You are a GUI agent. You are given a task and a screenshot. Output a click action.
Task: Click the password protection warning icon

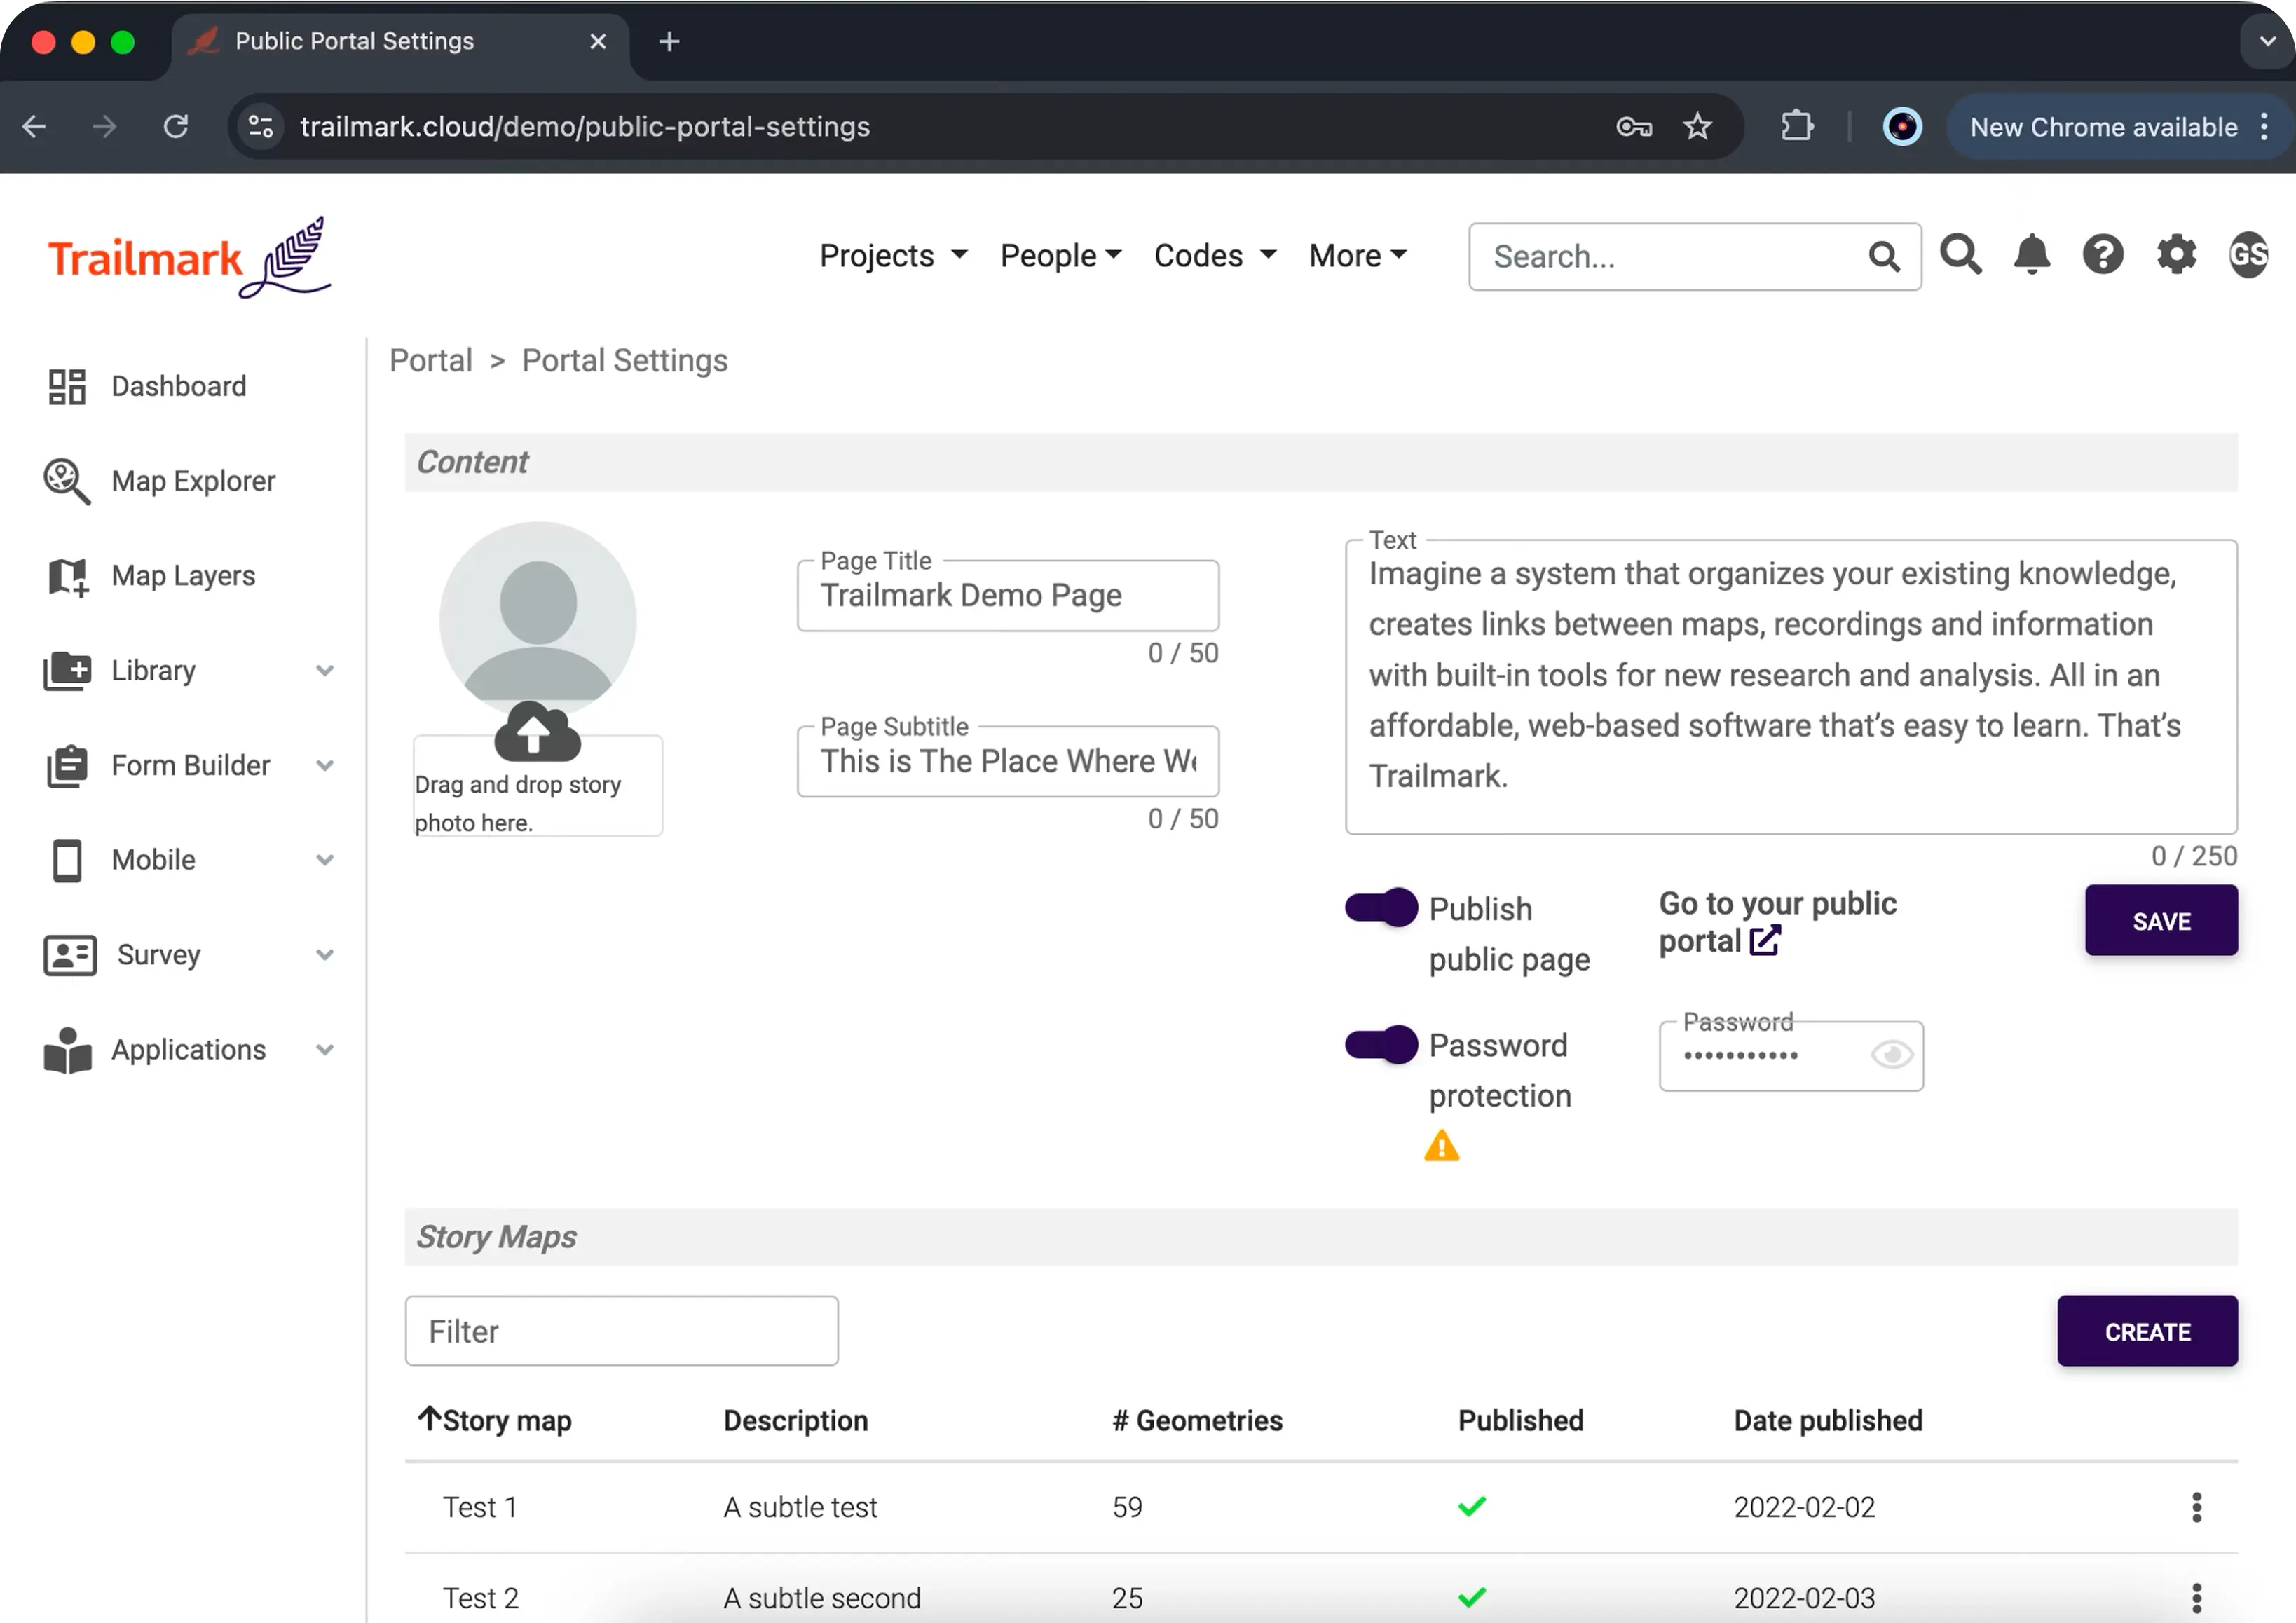pyautogui.click(x=1441, y=1146)
